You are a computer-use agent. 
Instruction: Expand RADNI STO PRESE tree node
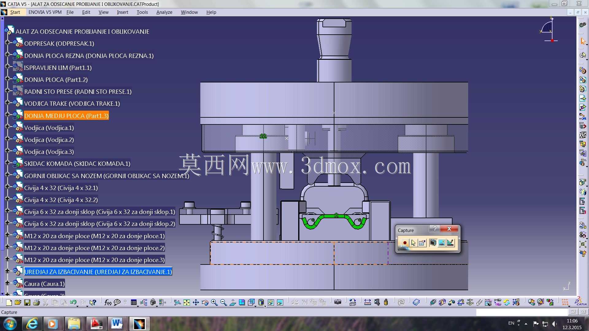tap(7, 90)
